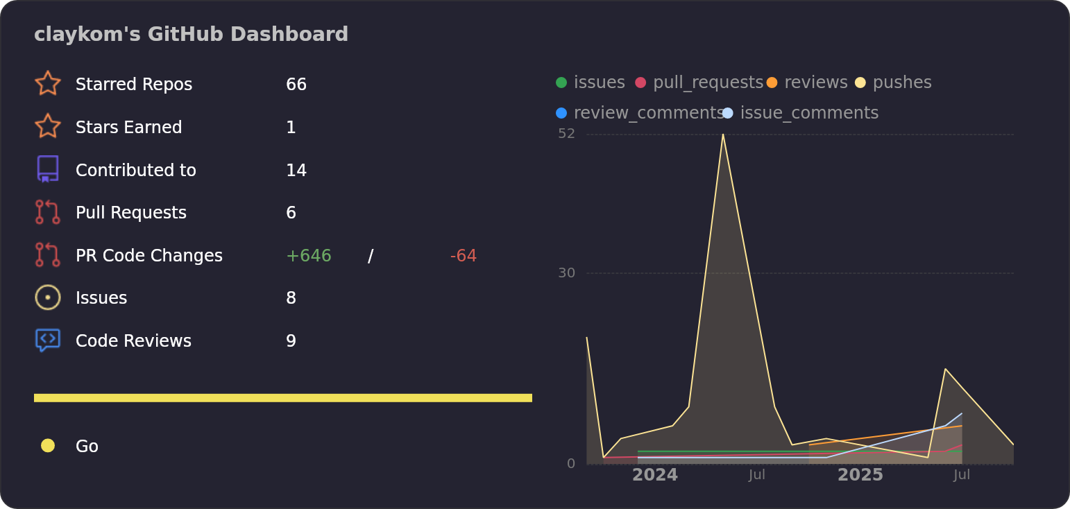Click the green +646 additions value
This screenshot has width=1070, height=509.
[309, 256]
